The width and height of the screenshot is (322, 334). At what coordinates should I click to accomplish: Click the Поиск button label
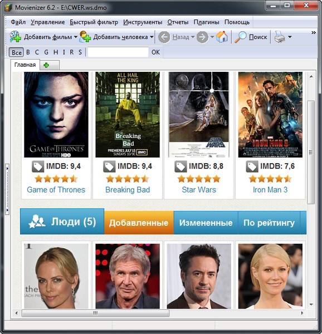click(258, 37)
